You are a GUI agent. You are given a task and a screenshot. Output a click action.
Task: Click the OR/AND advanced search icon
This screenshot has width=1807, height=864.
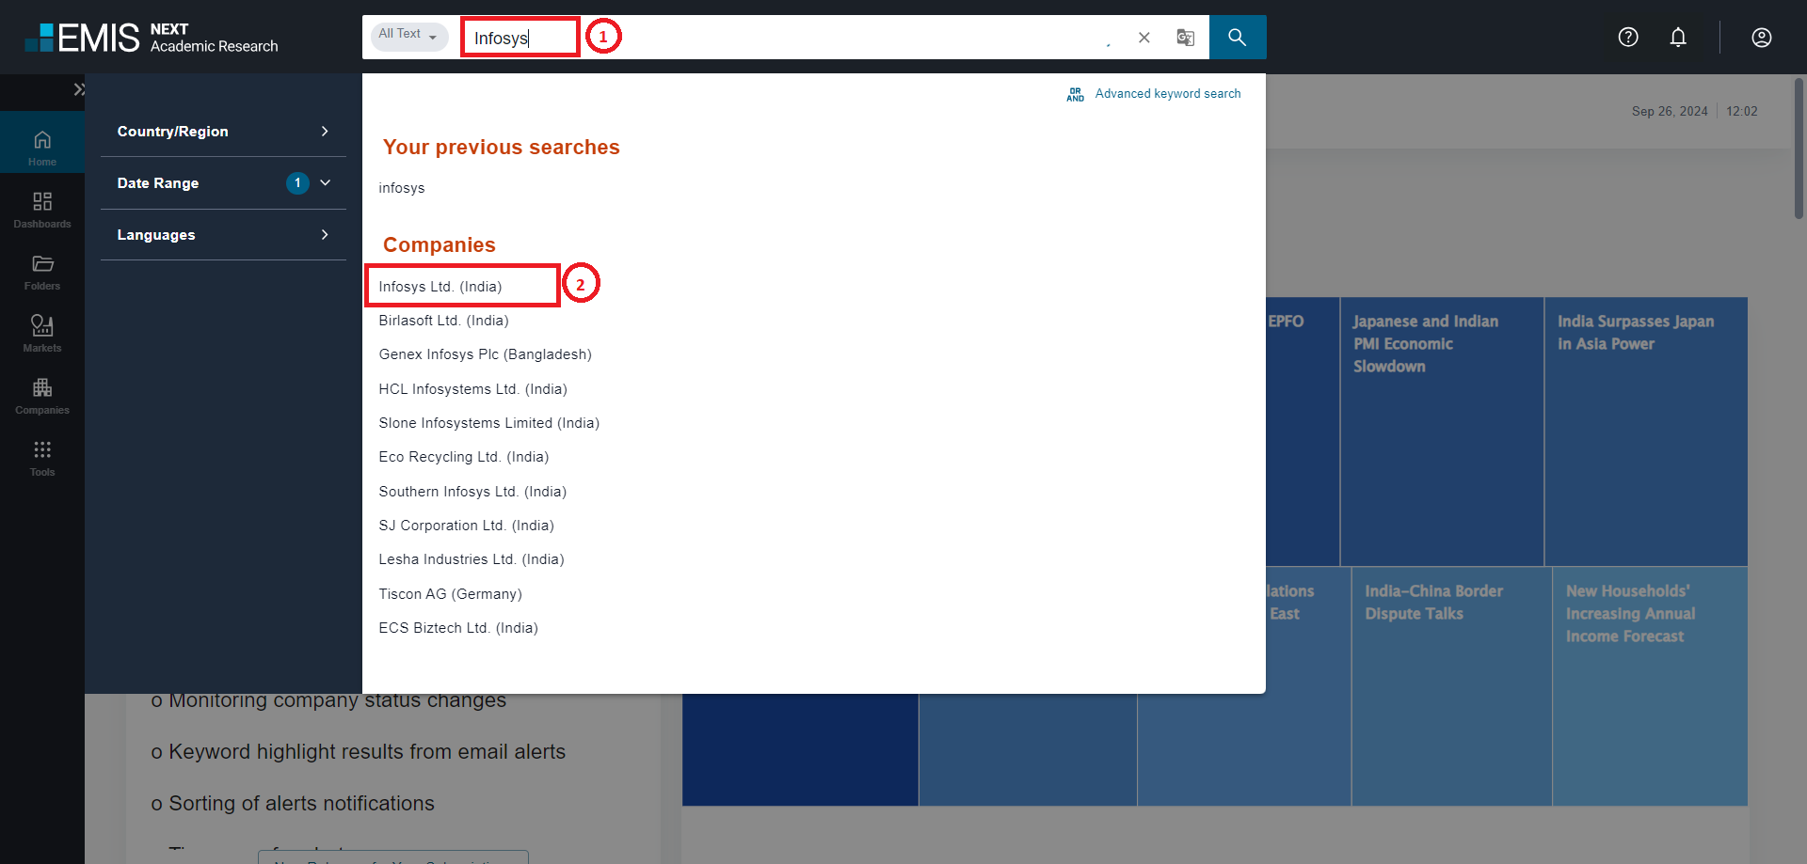point(1076,94)
